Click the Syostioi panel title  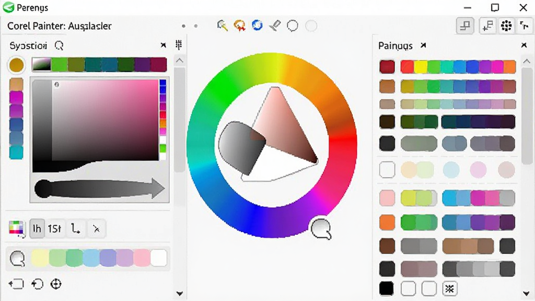click(x=28, y=46)
